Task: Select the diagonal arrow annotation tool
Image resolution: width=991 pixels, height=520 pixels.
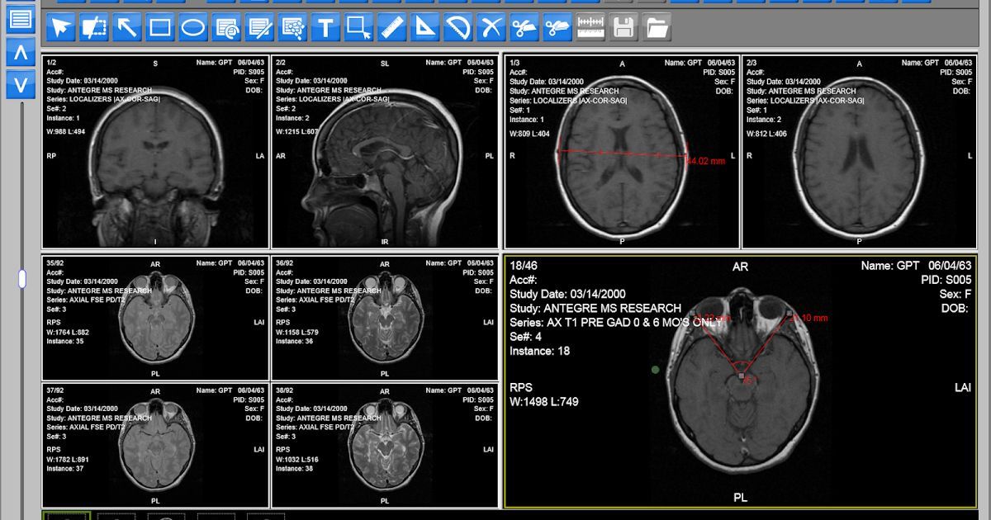Action: 127,28
